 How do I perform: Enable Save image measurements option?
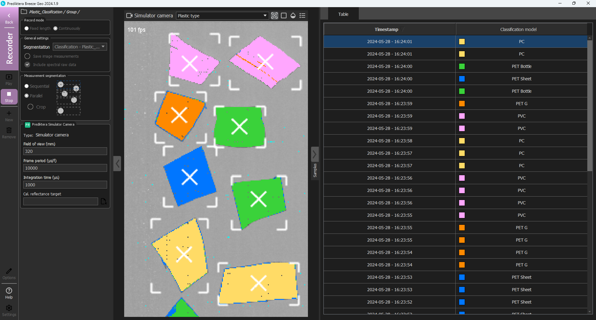pyautogui.click(x=27, y=56)
